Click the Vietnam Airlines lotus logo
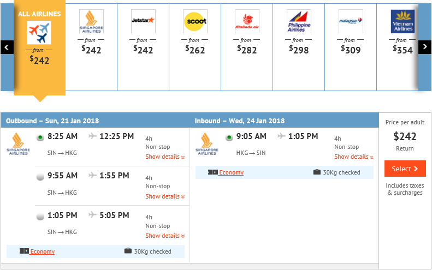Image resolution: width=432 pixels, height=270 pixels. [x=403, y=21]
